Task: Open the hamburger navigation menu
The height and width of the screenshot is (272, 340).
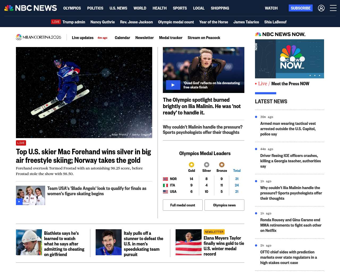Action: point(333,8)
